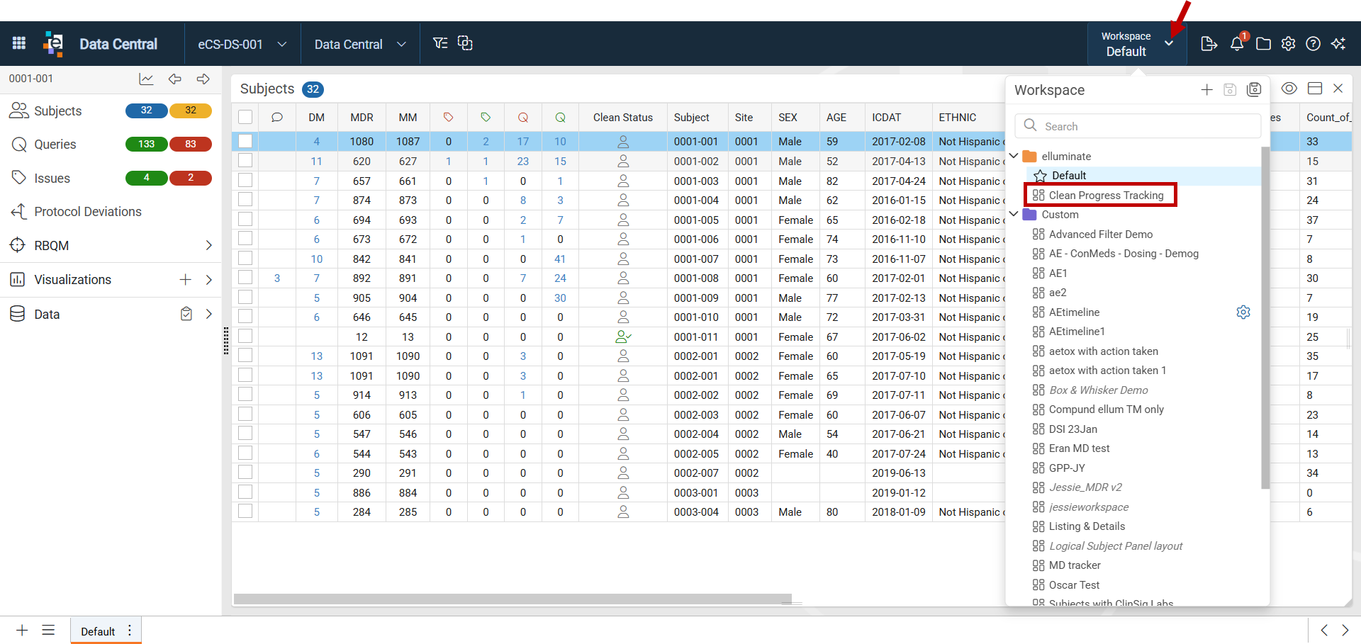
Task: Click the DM count 4 link for 0001-001
Action: (317, 142)
